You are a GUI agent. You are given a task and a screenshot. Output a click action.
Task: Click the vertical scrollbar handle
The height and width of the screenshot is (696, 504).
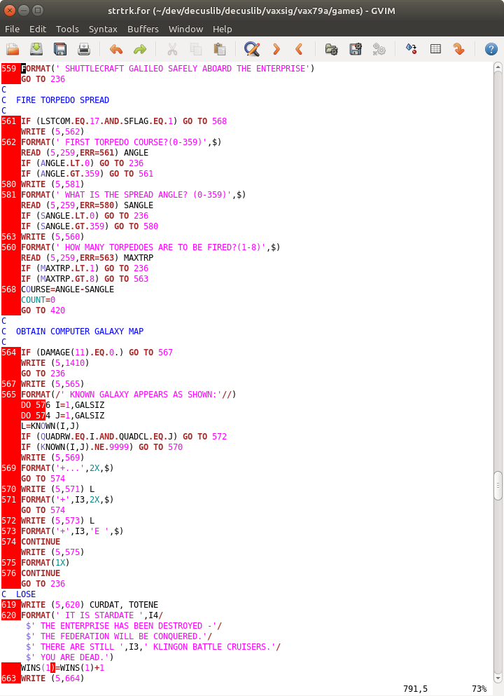(498, 485)
